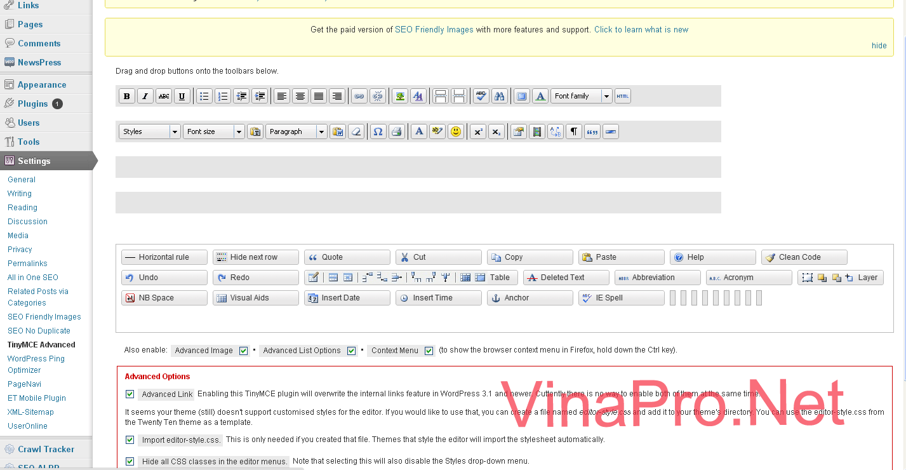Viewport: 906px width, 470px height.
Task: Click the smiley emoticons icon
Action: [455, 132]
